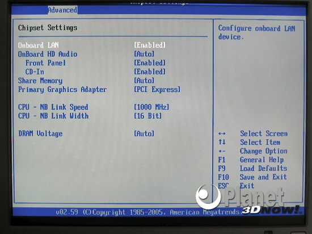
Task: Open Primary Graphics Adapter PCI Express option
Action: pyautogui.click(x=157, y=89)
